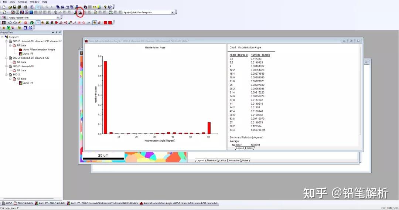This screenshot has height=210, width=399.
Task: Select Auto Misorientation Angle in Project Tree
Action: pyautogui.click(x=39, y=50)
